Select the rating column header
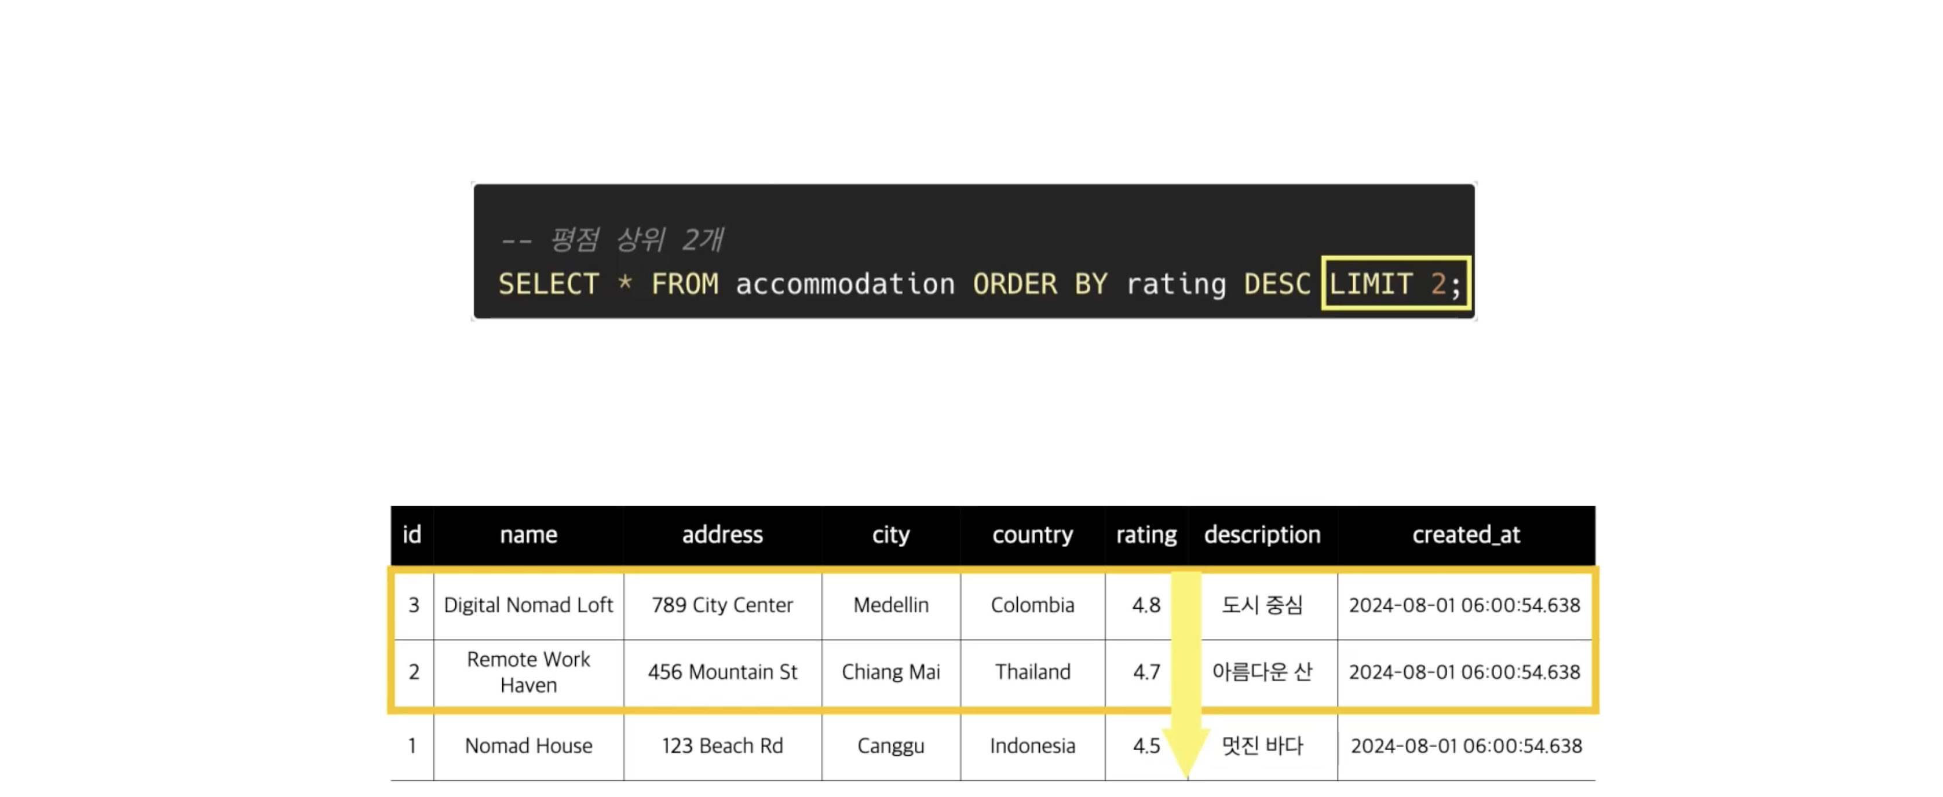Image resolution: width=1943 pixels, height=797 pixels. (1146, 535)
